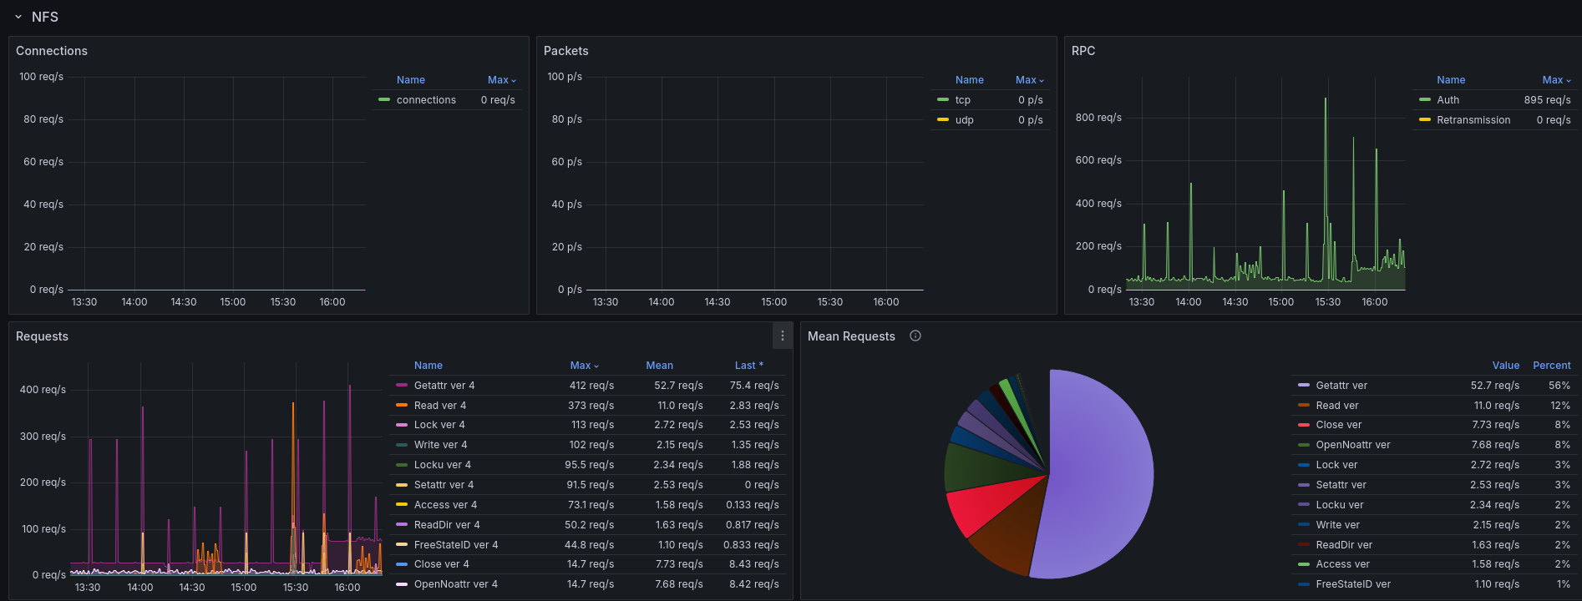Image resolution: width=1582 pixels, height=601 pixels.
Task: Select Locku ver in Mean Requests legend
Action: pos(1340,505)
